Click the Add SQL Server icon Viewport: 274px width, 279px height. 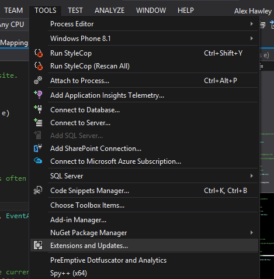coord(38,135)
